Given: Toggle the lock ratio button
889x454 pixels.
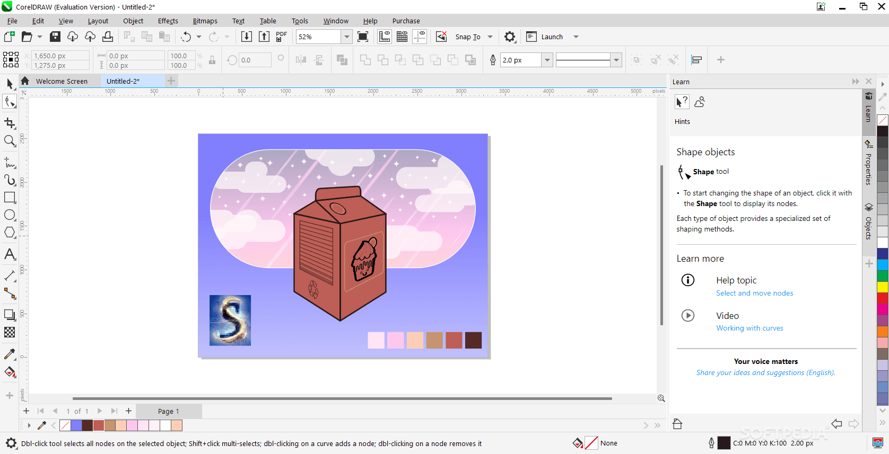Looking at the screenshot, I should pos(212,60).
